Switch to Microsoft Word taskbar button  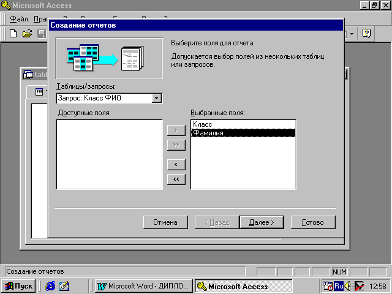pyautogui.click(x=143, y=286)
